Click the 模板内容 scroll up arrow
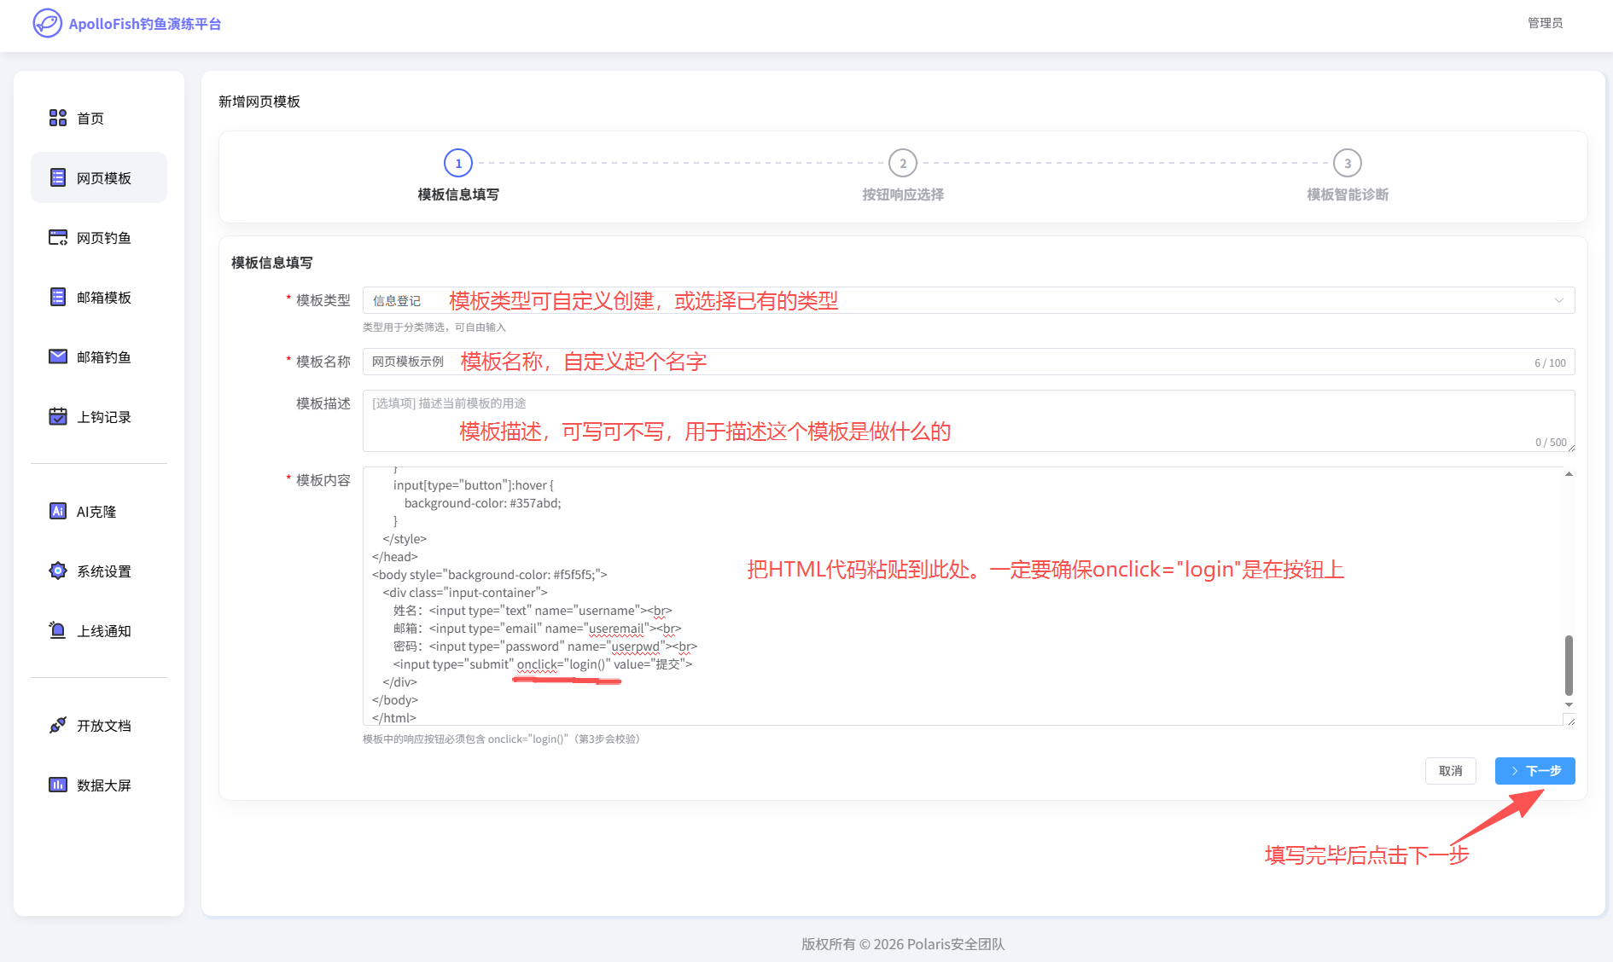1613x962 pixels. tap(1569, 473)
